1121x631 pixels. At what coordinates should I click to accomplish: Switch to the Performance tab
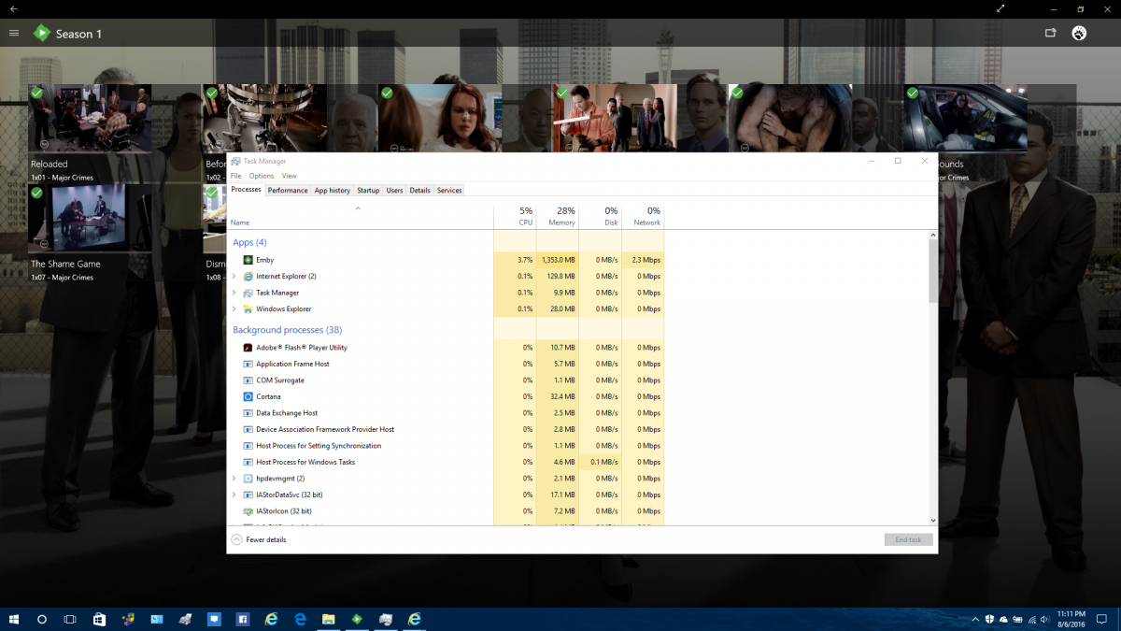(288, 191)
